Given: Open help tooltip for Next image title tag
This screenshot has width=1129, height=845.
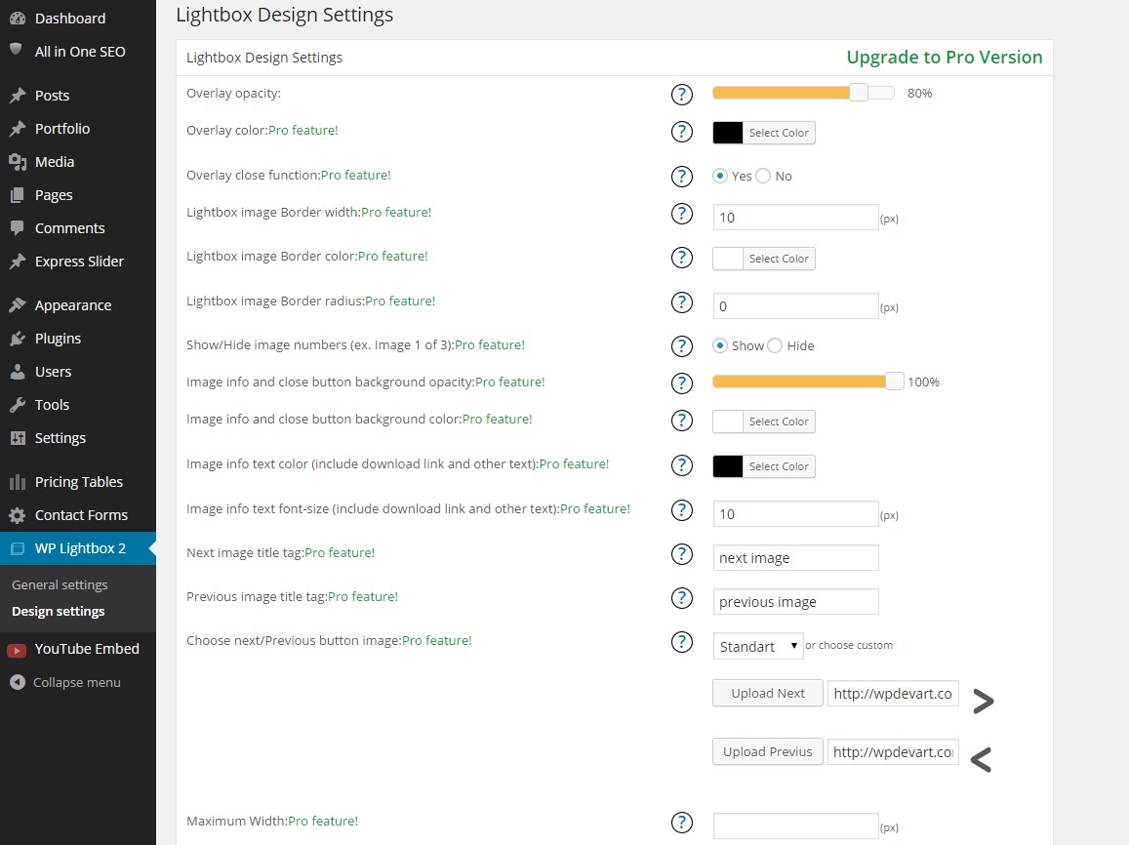Looking at the screenshot, I should 681,554.
